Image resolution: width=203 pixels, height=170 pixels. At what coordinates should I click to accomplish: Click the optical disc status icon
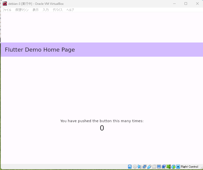(x=135, y=166)
